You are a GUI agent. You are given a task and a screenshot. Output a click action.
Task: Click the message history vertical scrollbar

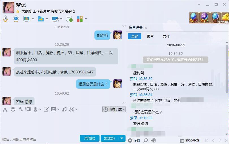pos(227,69)
